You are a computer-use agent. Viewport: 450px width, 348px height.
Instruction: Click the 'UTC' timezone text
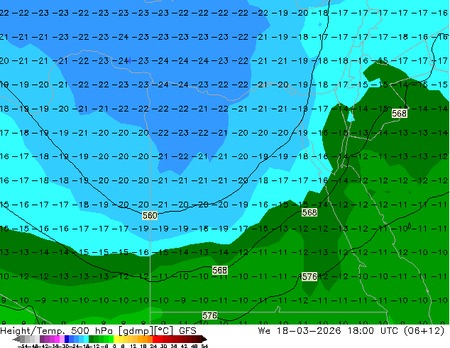[x=389, y=331]
